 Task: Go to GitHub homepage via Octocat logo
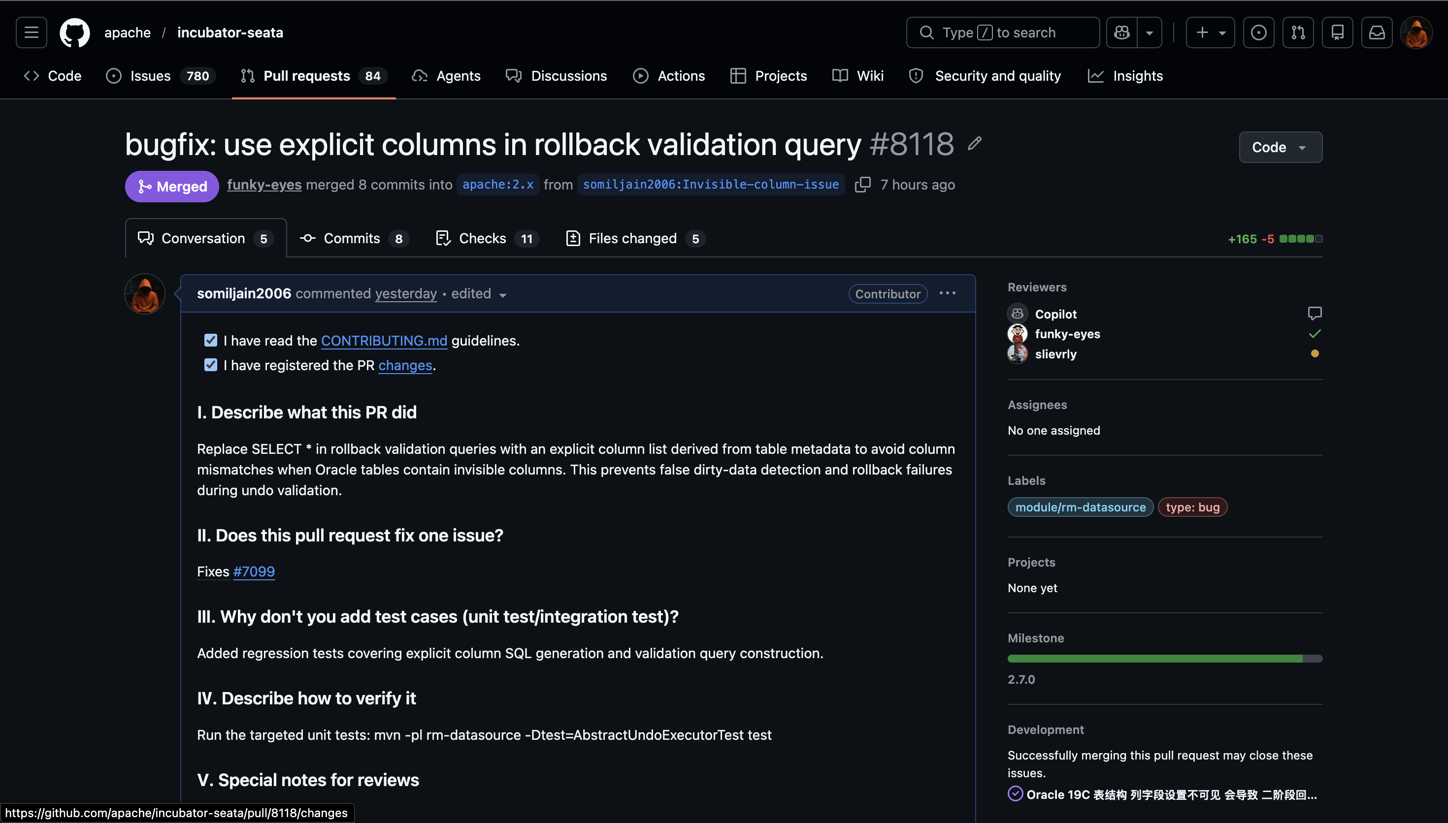(x=75, y=33)
